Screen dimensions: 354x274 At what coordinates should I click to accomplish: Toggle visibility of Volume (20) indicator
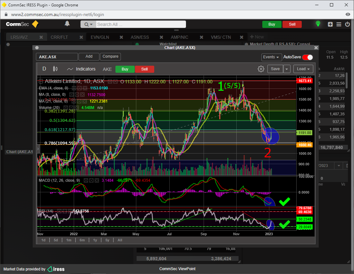tap(66, 108)
